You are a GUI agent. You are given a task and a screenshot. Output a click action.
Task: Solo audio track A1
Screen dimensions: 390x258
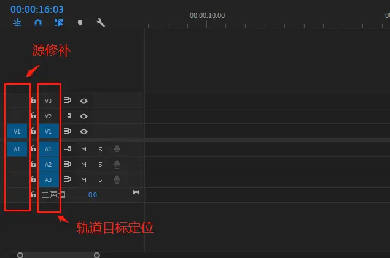click(100, 149)
